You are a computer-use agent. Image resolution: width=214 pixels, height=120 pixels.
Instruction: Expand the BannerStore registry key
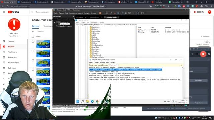click(89, 27)
